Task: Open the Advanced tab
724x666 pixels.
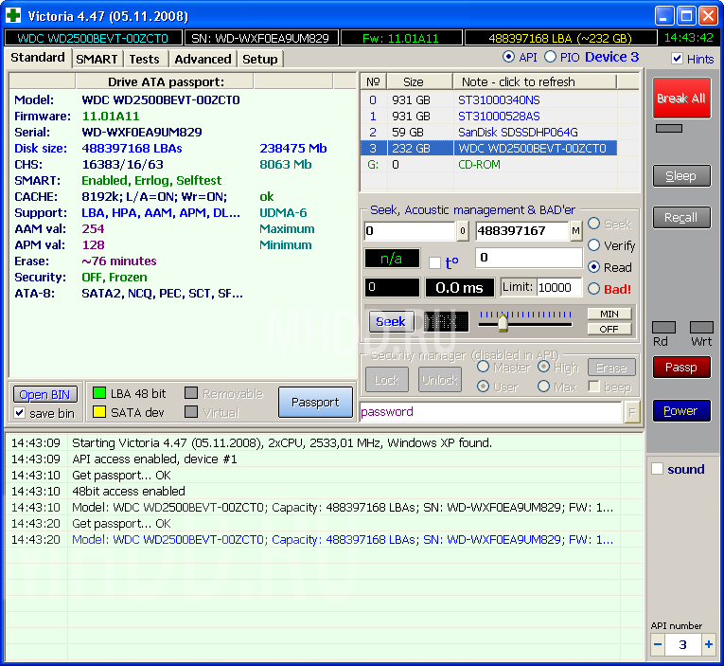Action: [203, 59]
